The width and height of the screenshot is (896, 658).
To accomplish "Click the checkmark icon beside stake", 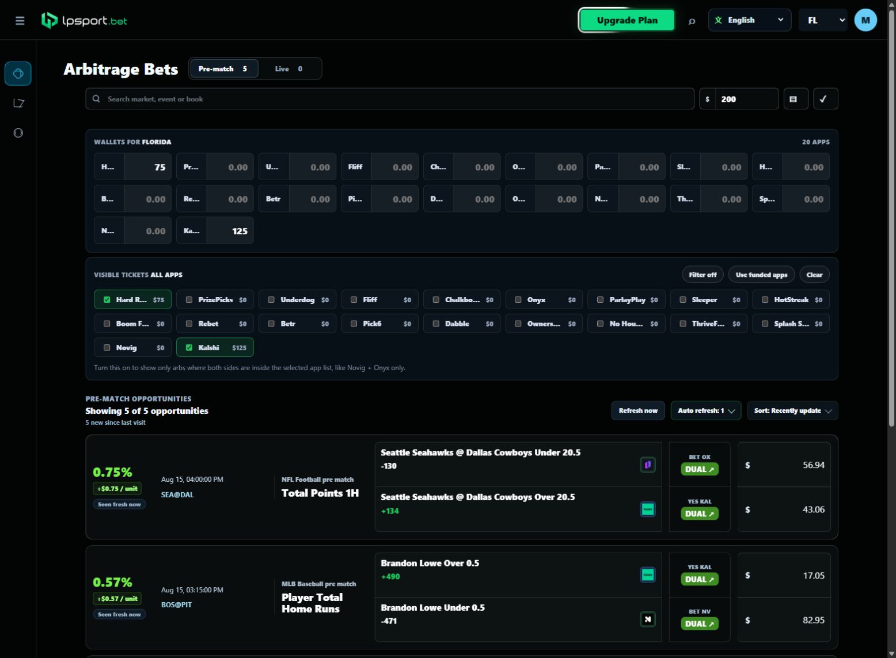I will coord(825,99).
